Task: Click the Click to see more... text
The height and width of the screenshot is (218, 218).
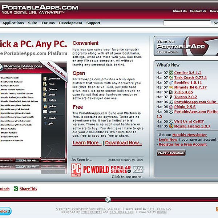Action: click(x=128, y=177)
